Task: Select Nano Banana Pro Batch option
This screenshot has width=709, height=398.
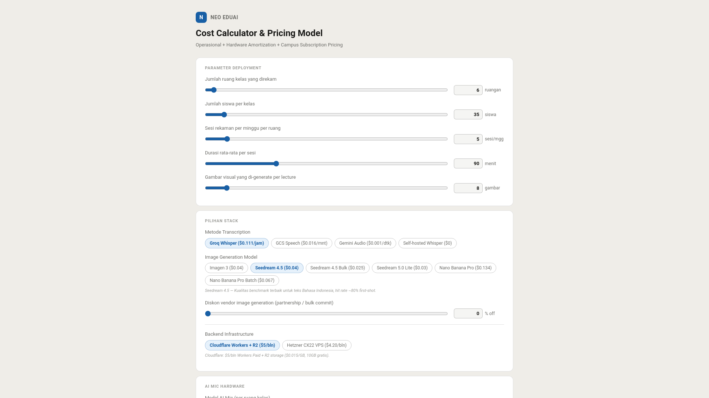Action: coord(242,280)
